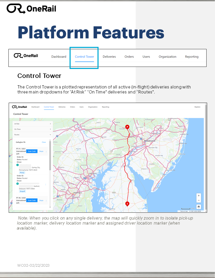Select the small Control Tower tab in the app screenshot

point(49,107)
